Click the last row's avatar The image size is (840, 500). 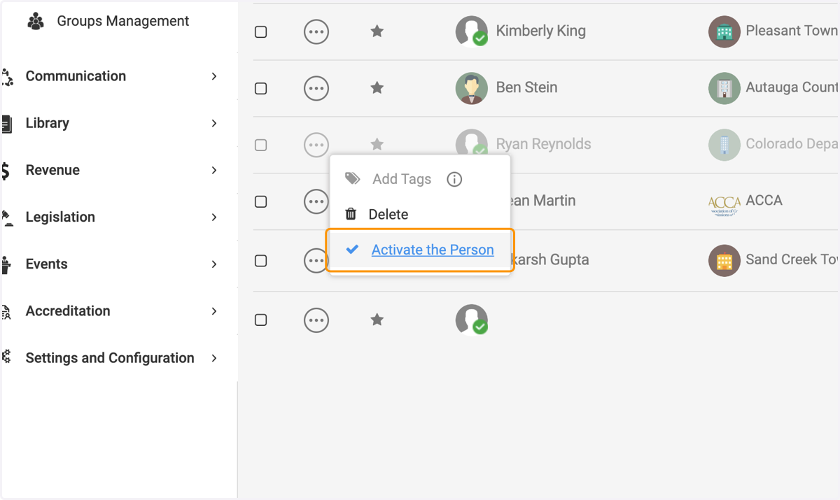coord(472,320)
